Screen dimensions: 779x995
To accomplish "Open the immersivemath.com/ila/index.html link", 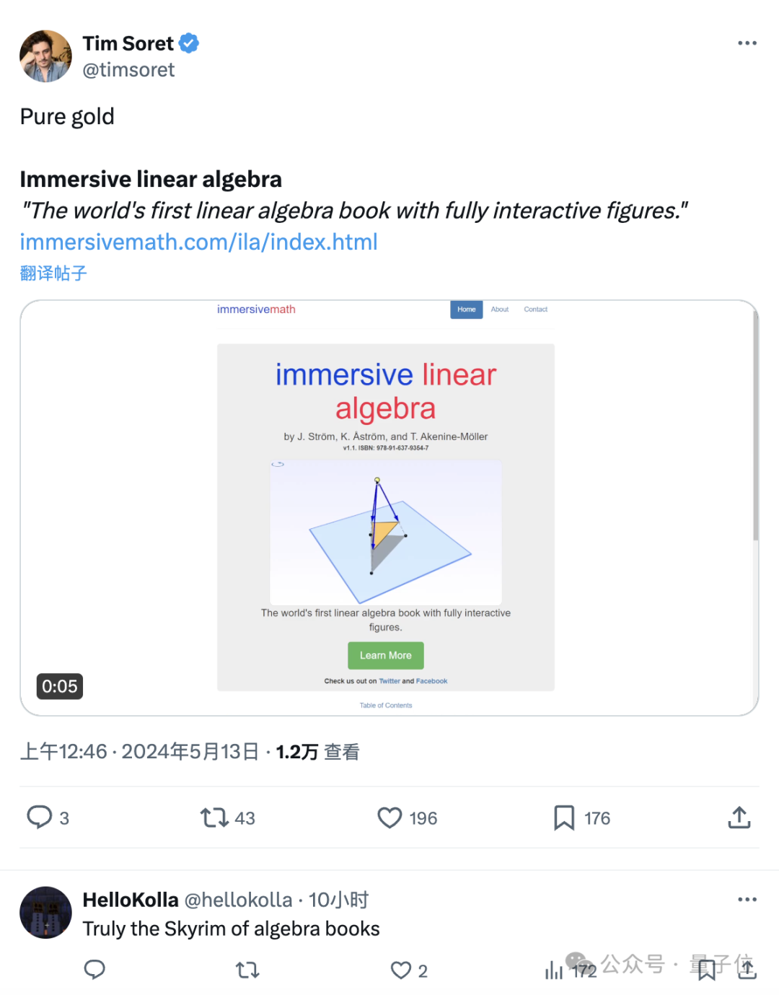I will (x=198, y=242).
